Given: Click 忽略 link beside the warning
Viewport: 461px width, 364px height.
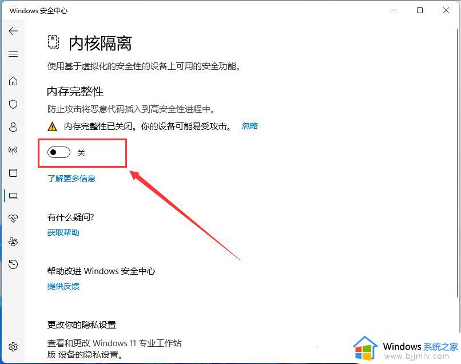Looking at the screenshot, I should (250, 126).
